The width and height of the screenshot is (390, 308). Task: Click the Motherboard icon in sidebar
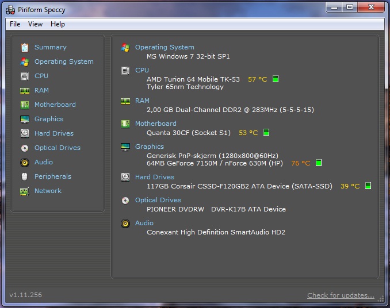25,105
